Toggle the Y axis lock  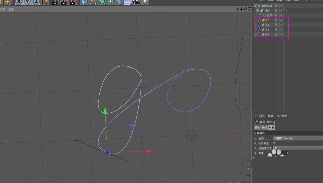click(28, 2)
